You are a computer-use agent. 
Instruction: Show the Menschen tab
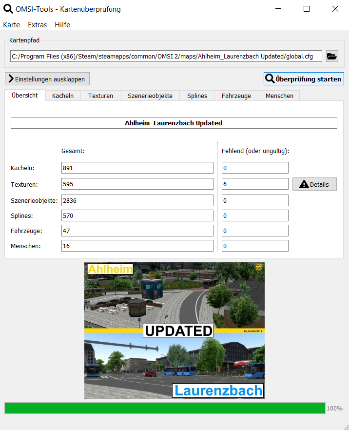279,96
